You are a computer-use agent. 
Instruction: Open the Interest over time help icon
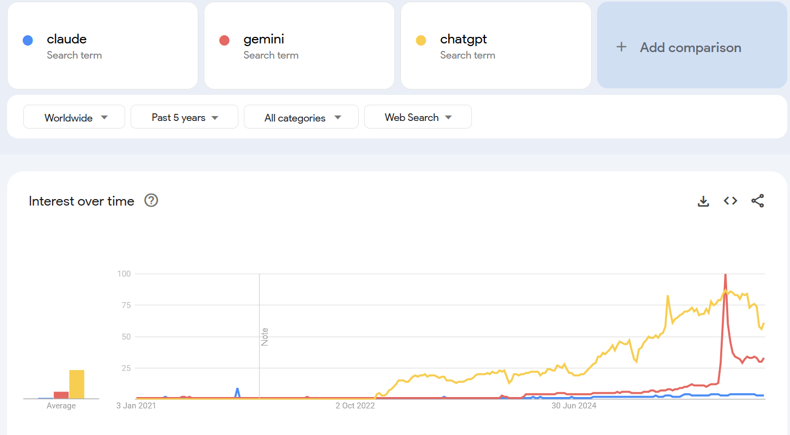151,201
